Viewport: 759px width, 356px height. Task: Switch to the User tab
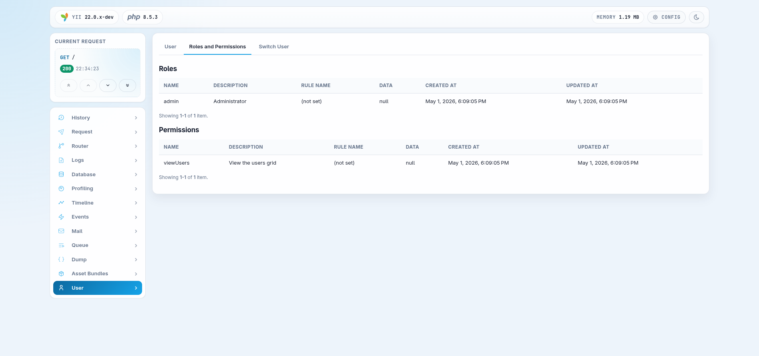tap(171, 47)
